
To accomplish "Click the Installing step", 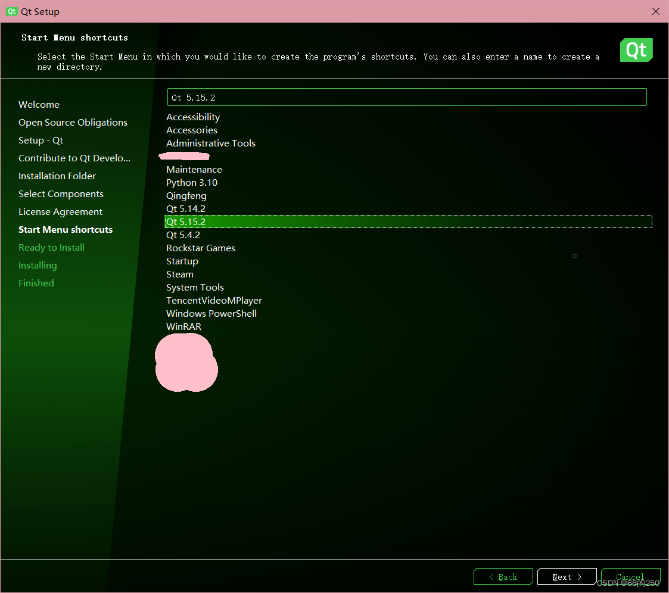I will point(38,265).
